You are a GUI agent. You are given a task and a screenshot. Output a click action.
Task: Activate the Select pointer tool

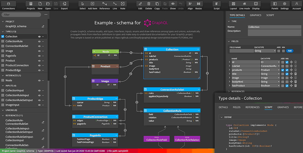pos(83,6)
